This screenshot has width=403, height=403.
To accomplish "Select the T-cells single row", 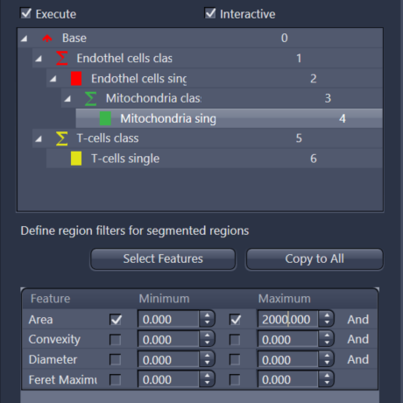I will (x=215, y=159).
